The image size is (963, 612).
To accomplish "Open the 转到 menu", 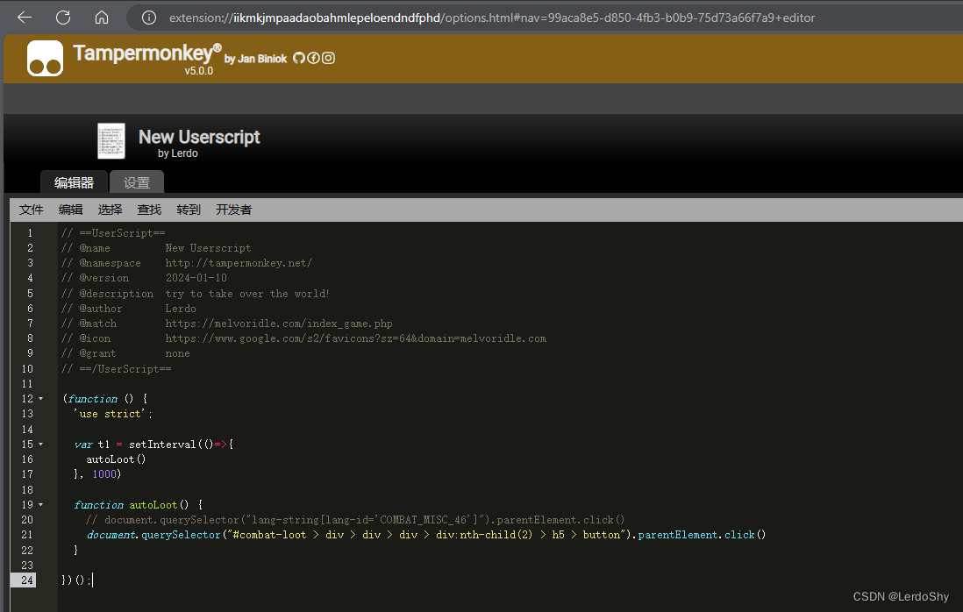I will coord(188,210).
